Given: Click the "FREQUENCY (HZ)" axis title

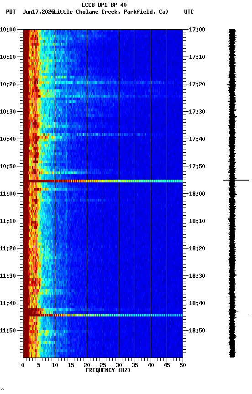Looking at the screenshot, I should pyautogui.click(x=108, y=370).
